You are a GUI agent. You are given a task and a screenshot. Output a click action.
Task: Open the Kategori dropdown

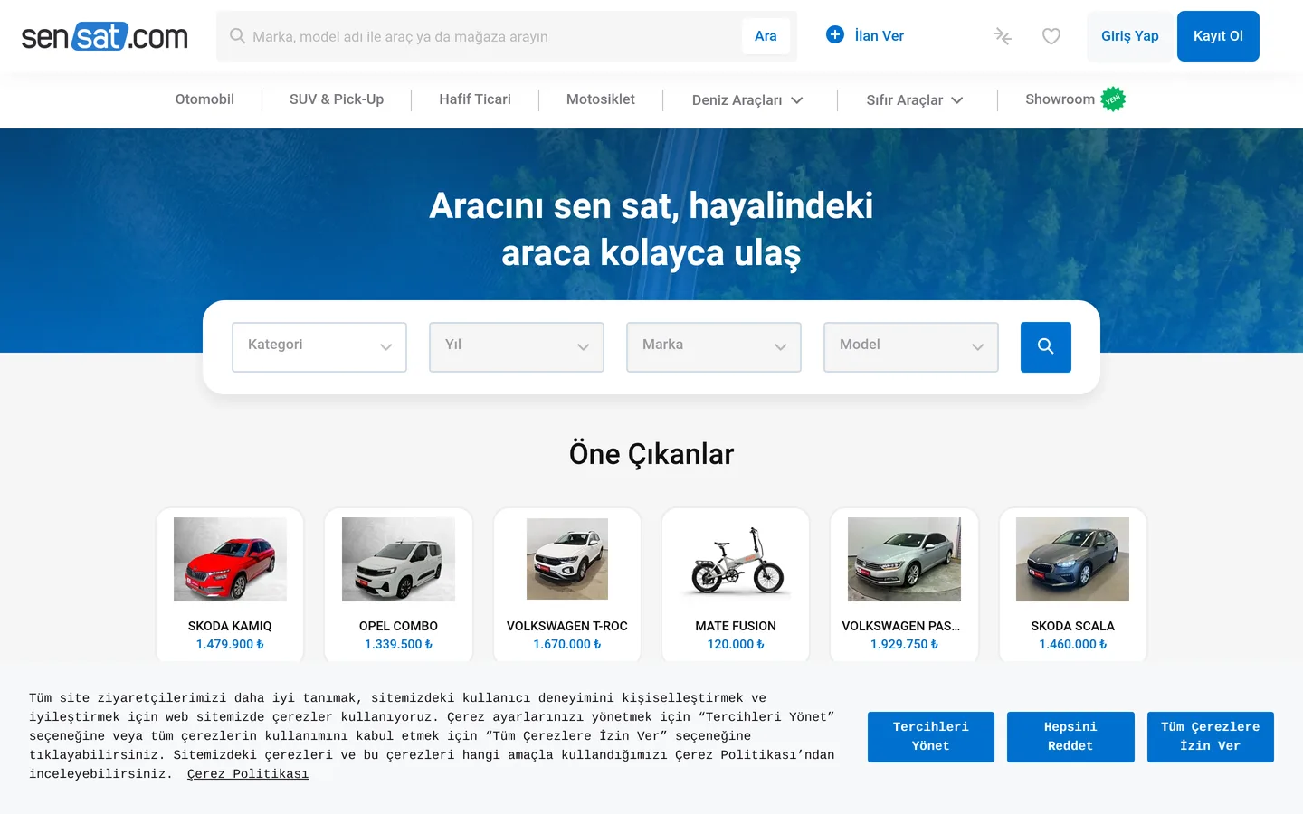(319, 347)
